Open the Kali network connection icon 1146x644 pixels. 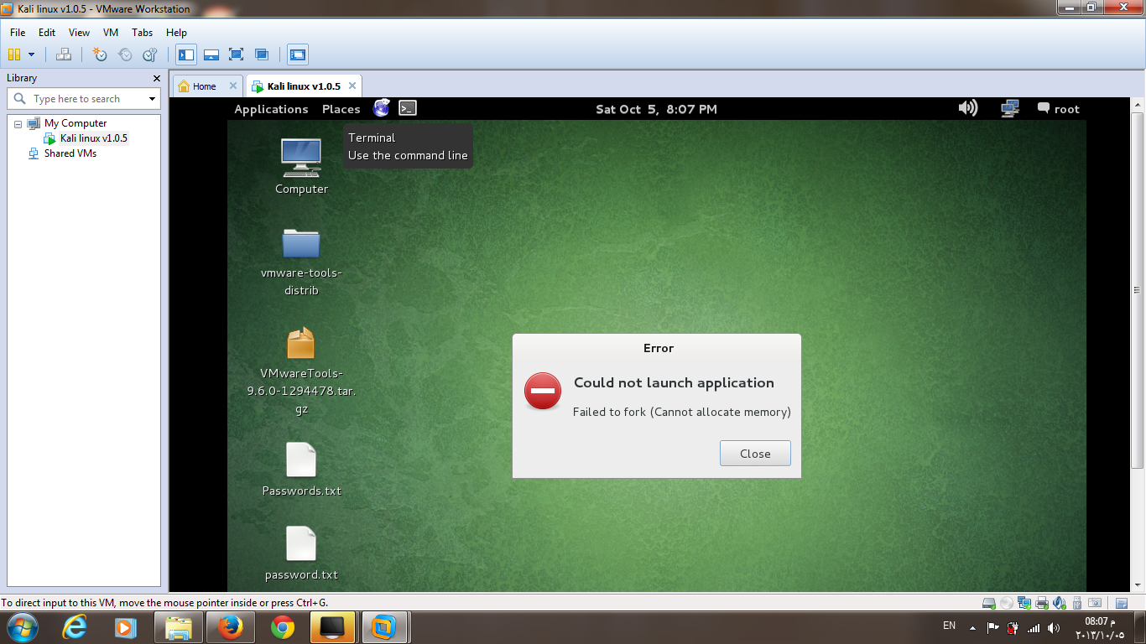[1010, 108]
